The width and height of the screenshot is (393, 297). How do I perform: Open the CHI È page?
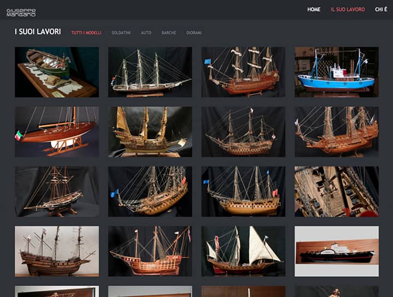point(381,9)
